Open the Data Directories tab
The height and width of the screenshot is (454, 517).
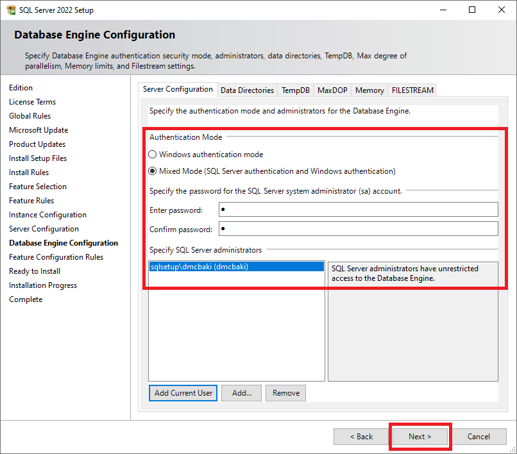point(247,90)
